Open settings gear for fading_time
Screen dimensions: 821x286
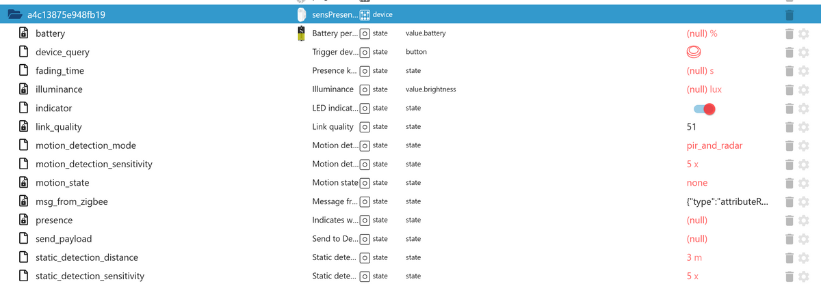(x=804, y=71)
